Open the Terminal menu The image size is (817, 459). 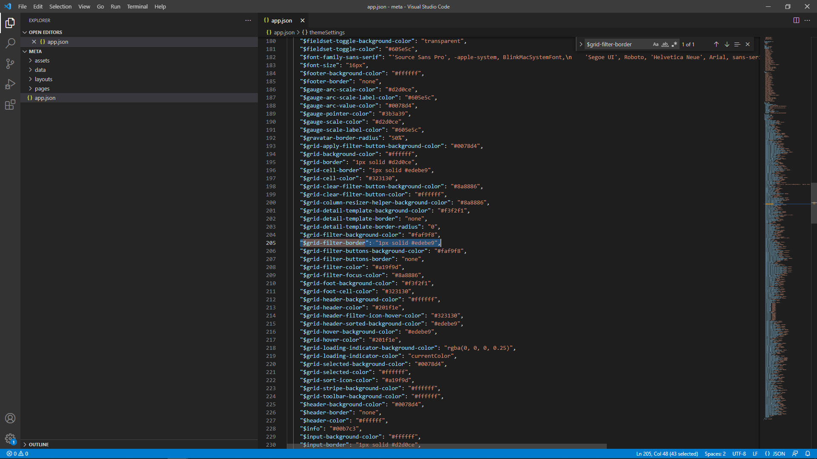tap(137, 6)
